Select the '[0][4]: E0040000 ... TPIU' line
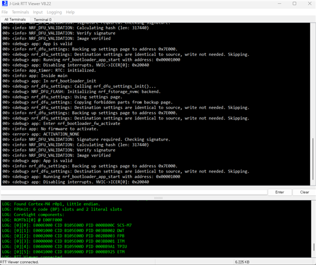Screen dimensions: 316x265 point(64,247)
